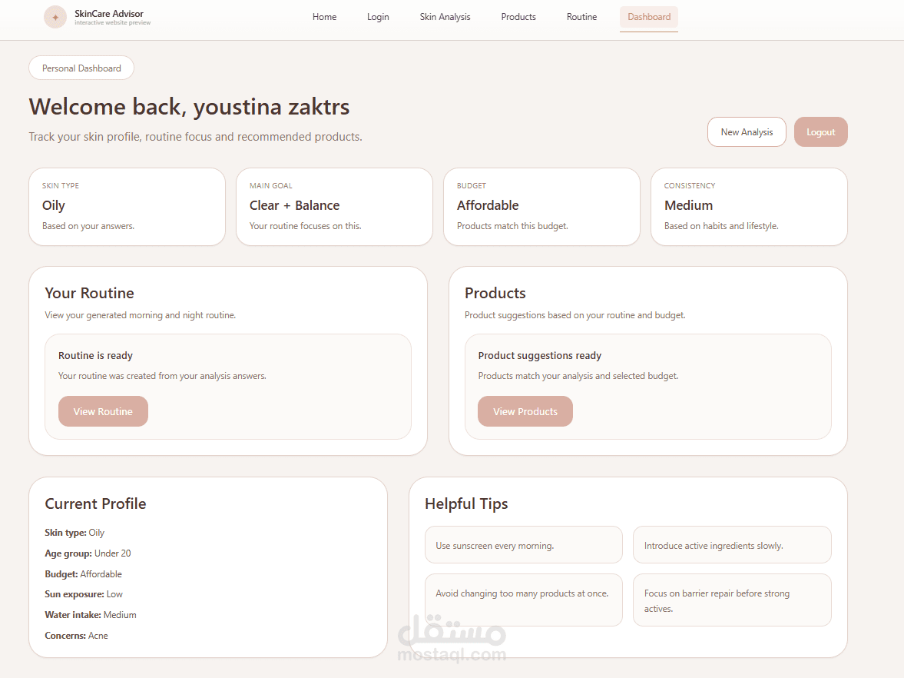This screenshot has height=678, width=904.
Task: Click 'Track your skin profile' subtitle text
Action: tap(195, 137)
